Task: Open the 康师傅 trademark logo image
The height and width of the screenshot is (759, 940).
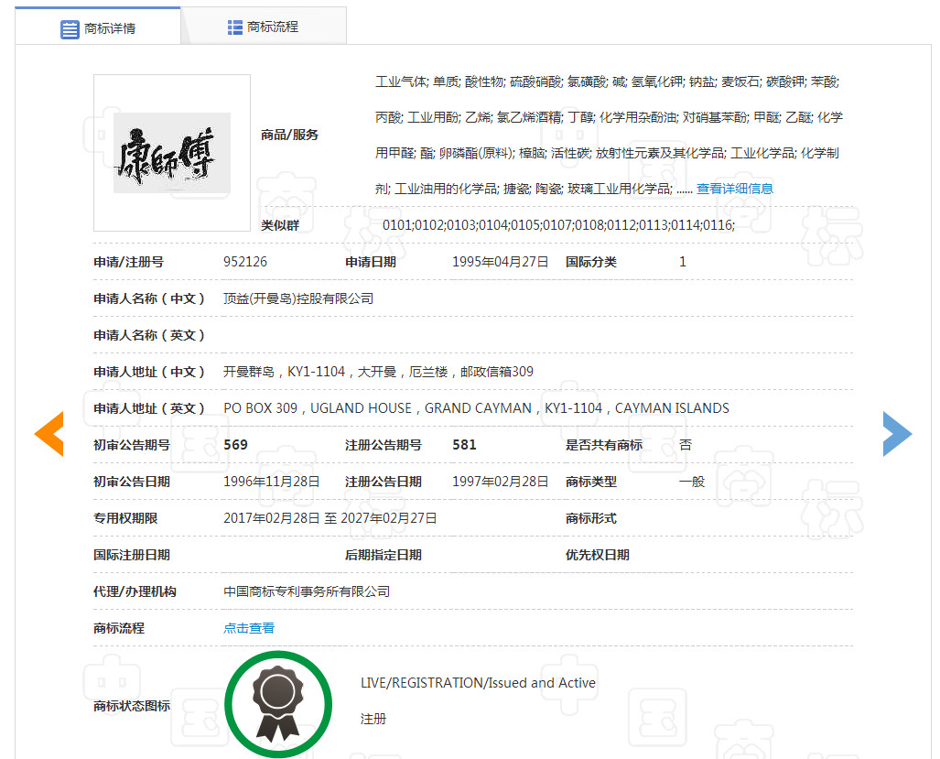Action: (x=171, y=153)
